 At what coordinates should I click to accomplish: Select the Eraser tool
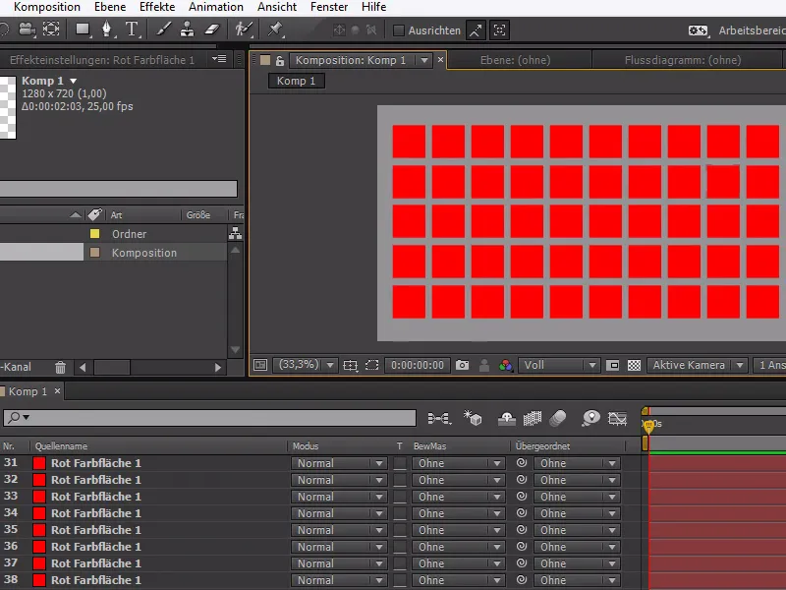[x=212, y=29]
